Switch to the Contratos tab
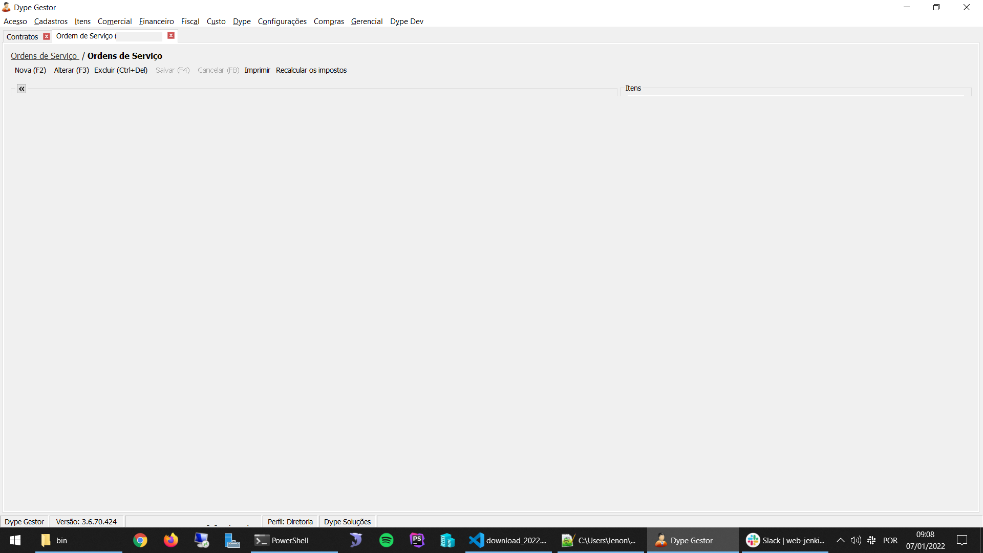Image resolution: width=983 pixels, height=553 pixels. [x=23, y=37]
